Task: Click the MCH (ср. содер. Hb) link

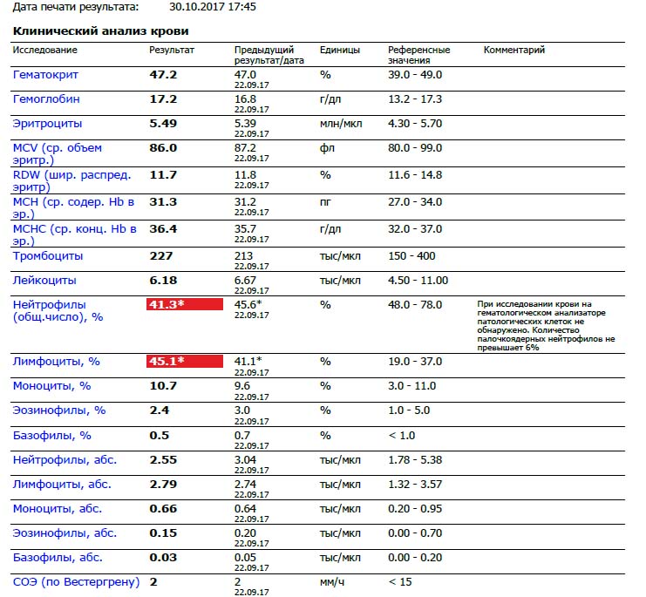Action: (74, 208)
